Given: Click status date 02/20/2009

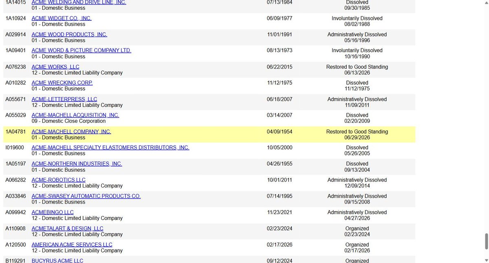Looking at the screenshot, I should 357,121.
